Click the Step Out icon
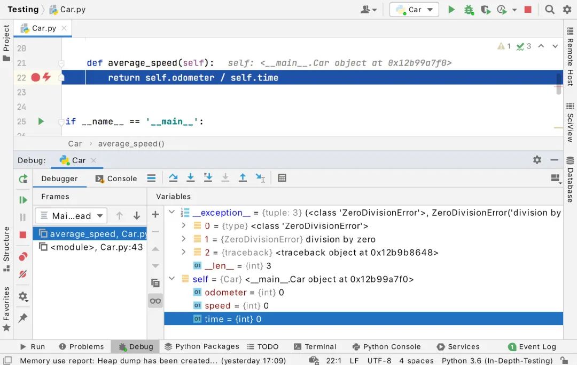The width and height of the screenshot is (577, 365). [243, 178]
